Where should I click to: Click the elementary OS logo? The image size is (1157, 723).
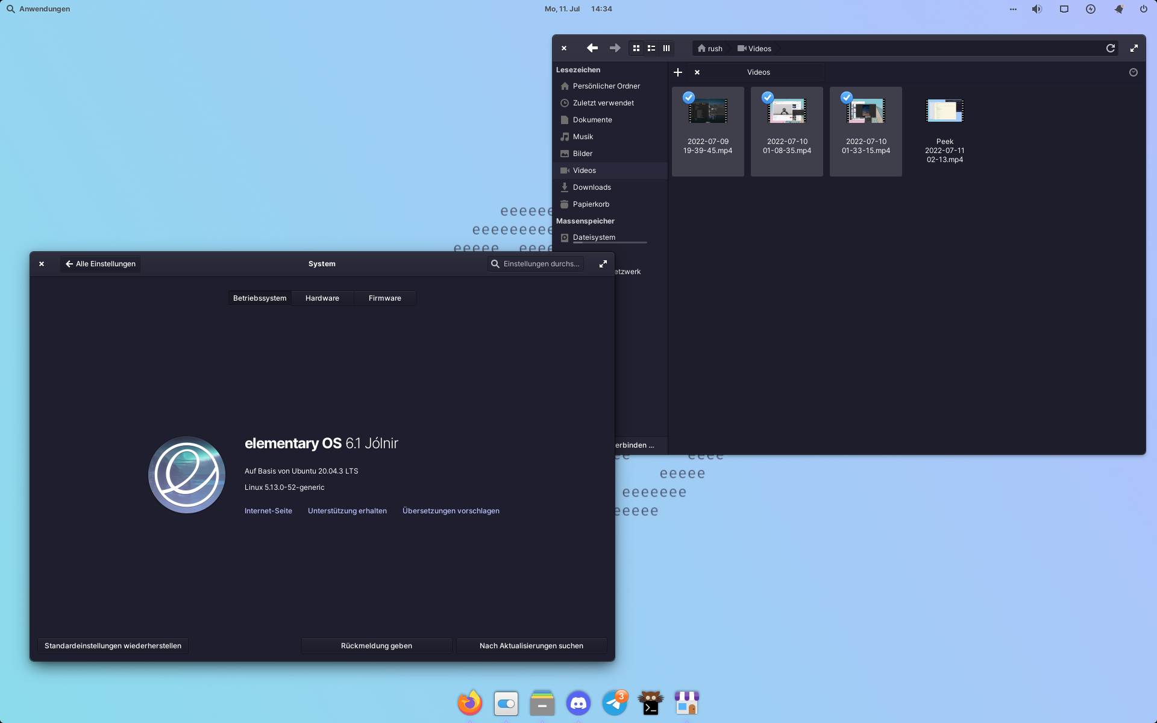[x=187, y=475]
